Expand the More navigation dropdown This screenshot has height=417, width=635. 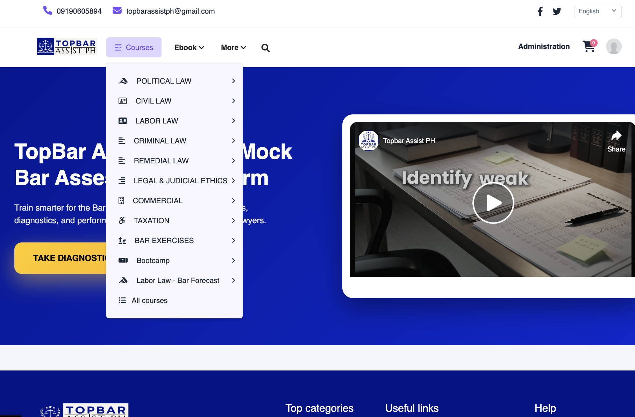(233, 48)
